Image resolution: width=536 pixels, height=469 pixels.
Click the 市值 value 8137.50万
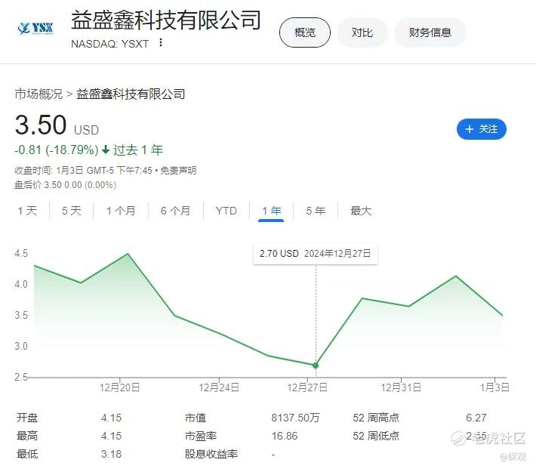tap(295, 418)
